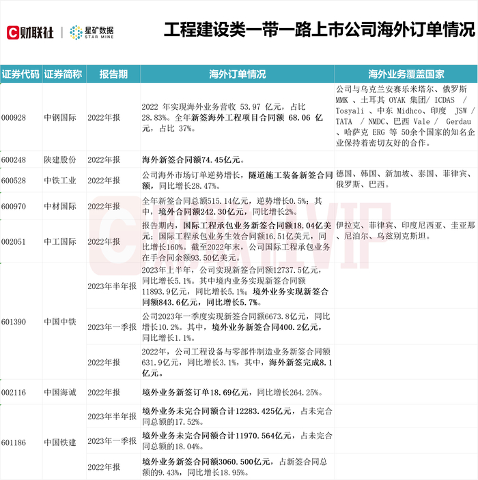The image size is (478, 480).
Task: Click 未完合同额合计12283.425亿元 text
Action: 233,411
